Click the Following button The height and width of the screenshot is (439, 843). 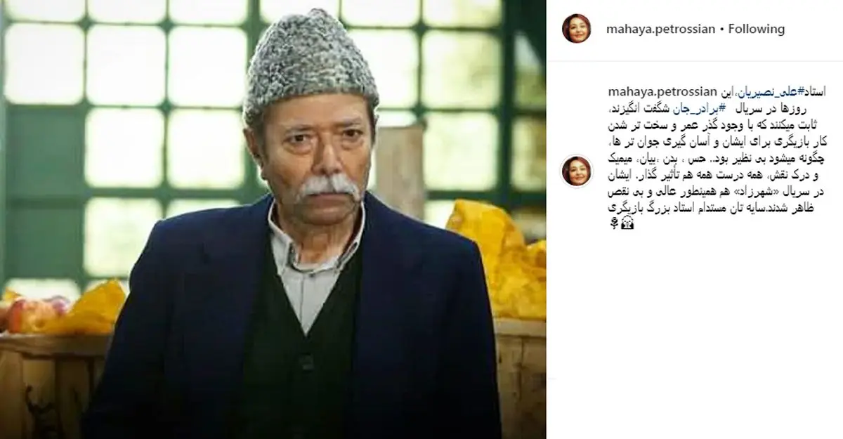(x=756, y=30)
